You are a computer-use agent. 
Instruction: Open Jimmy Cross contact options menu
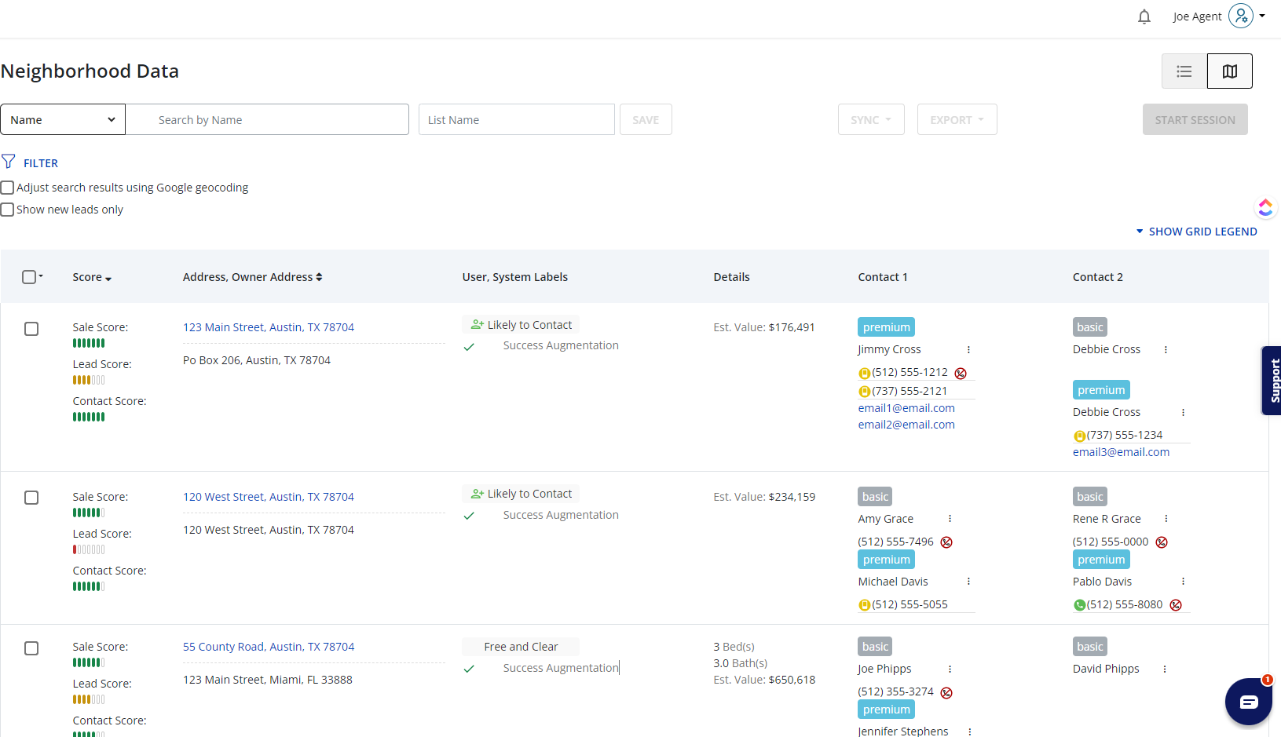[x=968, y=350]
